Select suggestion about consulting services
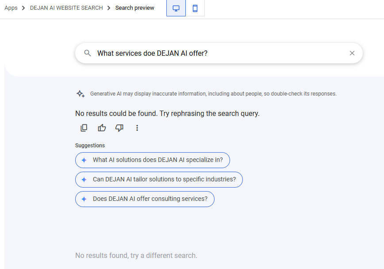The height and width of the screenshot is (269, 384). pos(150,199)
